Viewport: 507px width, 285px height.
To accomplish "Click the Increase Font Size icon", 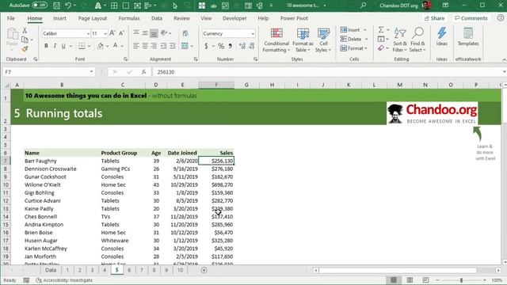I will [x=112, y=33].
